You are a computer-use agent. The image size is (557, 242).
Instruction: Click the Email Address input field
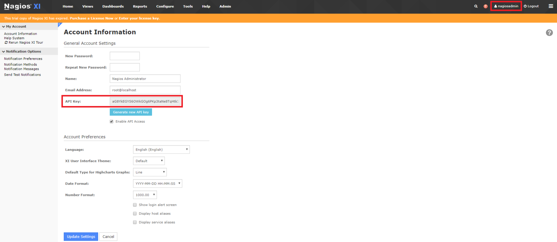click(145, 90)
